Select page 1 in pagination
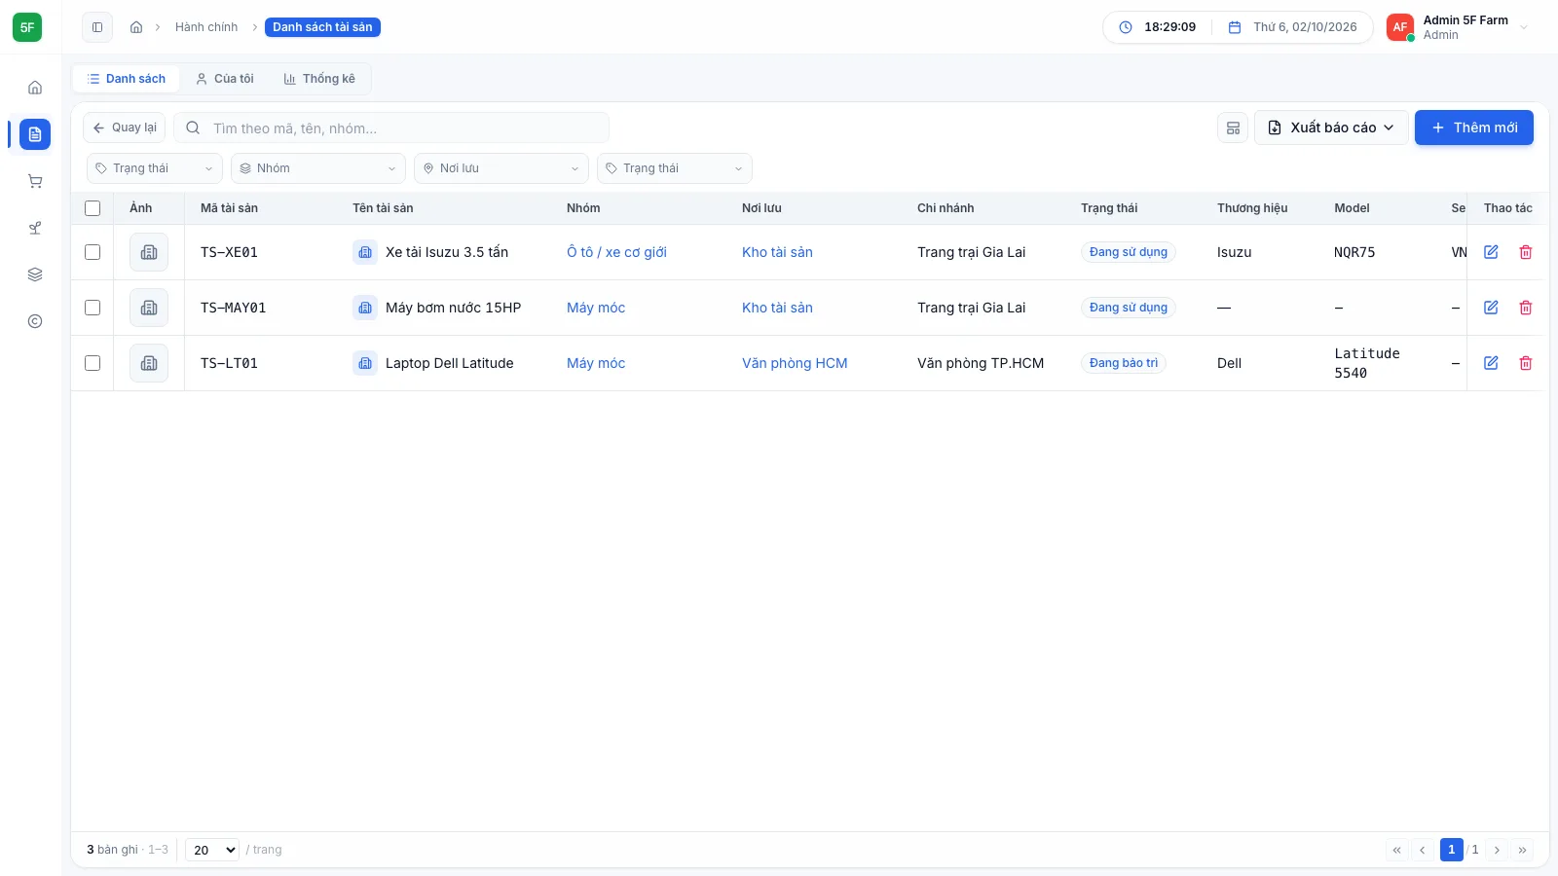The height and width of the screenshot is (876, 1558). click(1451, 850)
